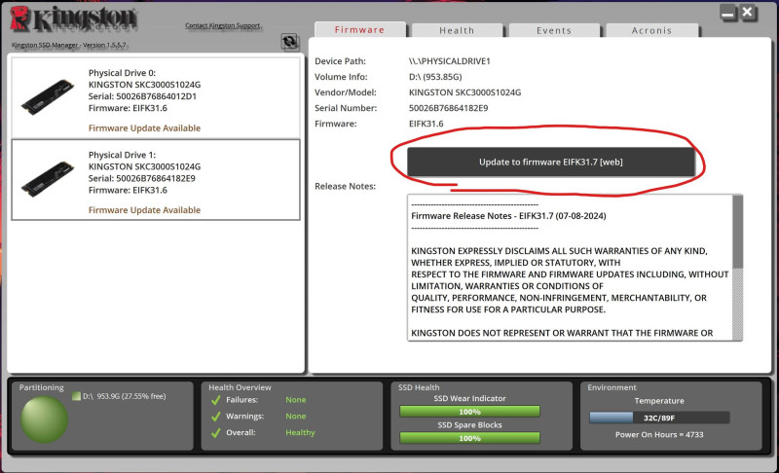Click the Environment panel heading

coord(612,387)
